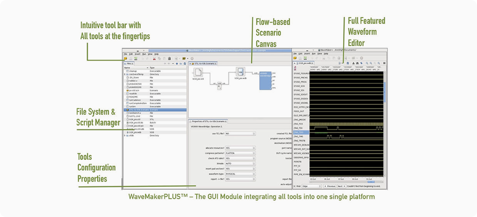This screenshot has height=217, width=477.
Task: Click the Previous button in find bar
Action: pyautogui.click(x=330, y=187)
